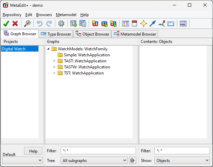
Task: Minimize the MetaEdit+ window
Action: point(174,5)
